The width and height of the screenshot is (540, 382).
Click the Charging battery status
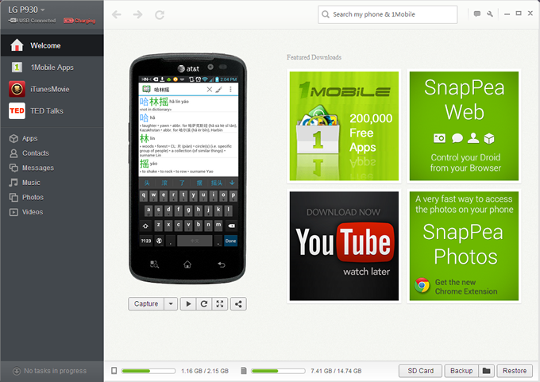pyautogui.click(x=79, y=21)
